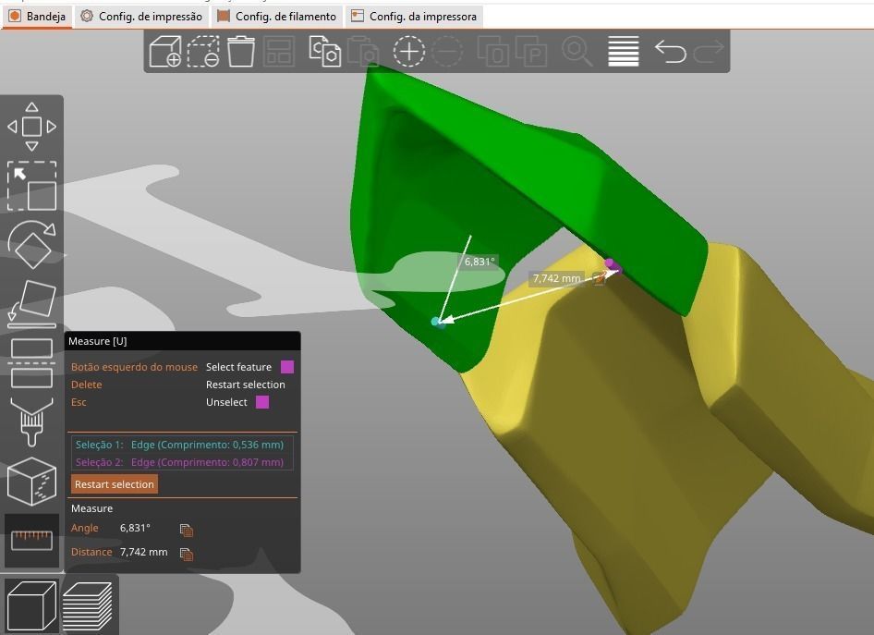The image size is (874, 635).
Task: Select the Rotate tool
Action: [x=31, y=245]
